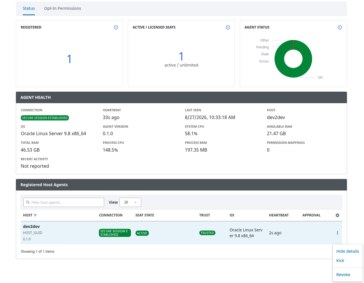Click the Available RAM value 21.47 GB
Image resolution: width=364 pixels, height=283 pixels.
pyautogui.click(x=276, y=133)
